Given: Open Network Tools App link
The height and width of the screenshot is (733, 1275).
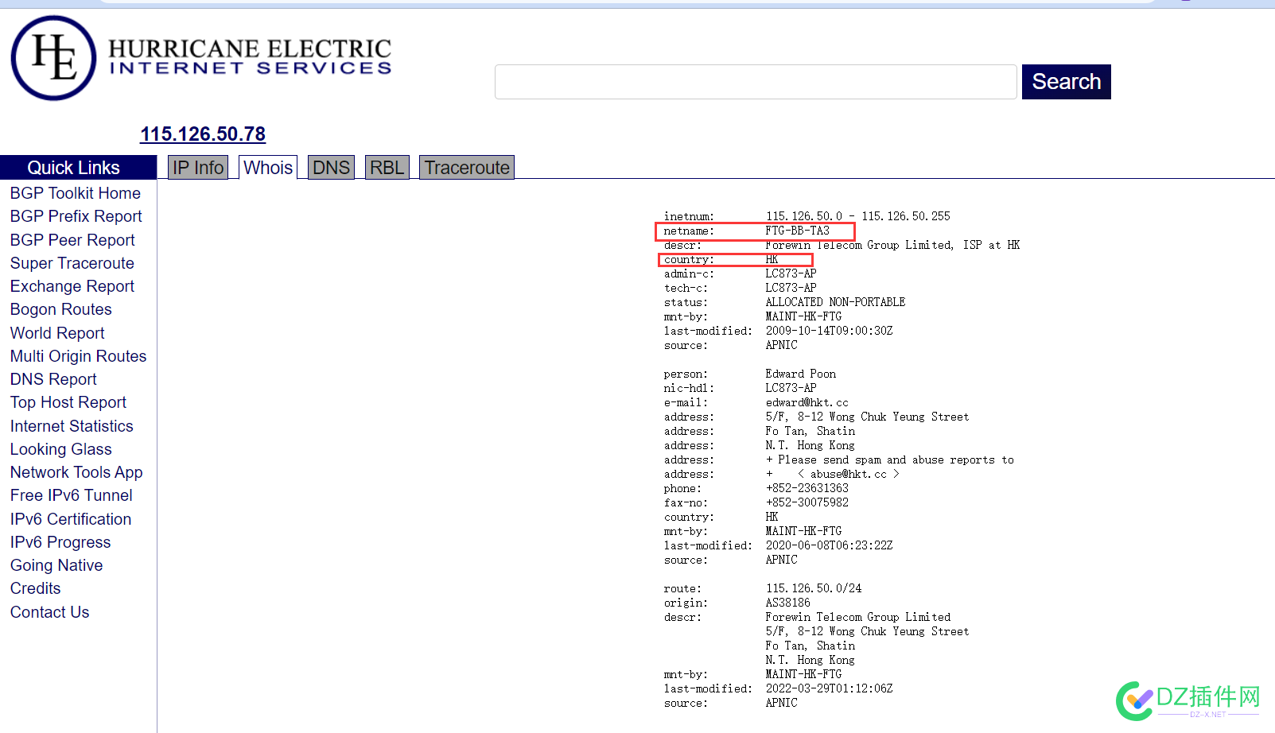Looking at the screenshot, I should (x=76, y=472).
